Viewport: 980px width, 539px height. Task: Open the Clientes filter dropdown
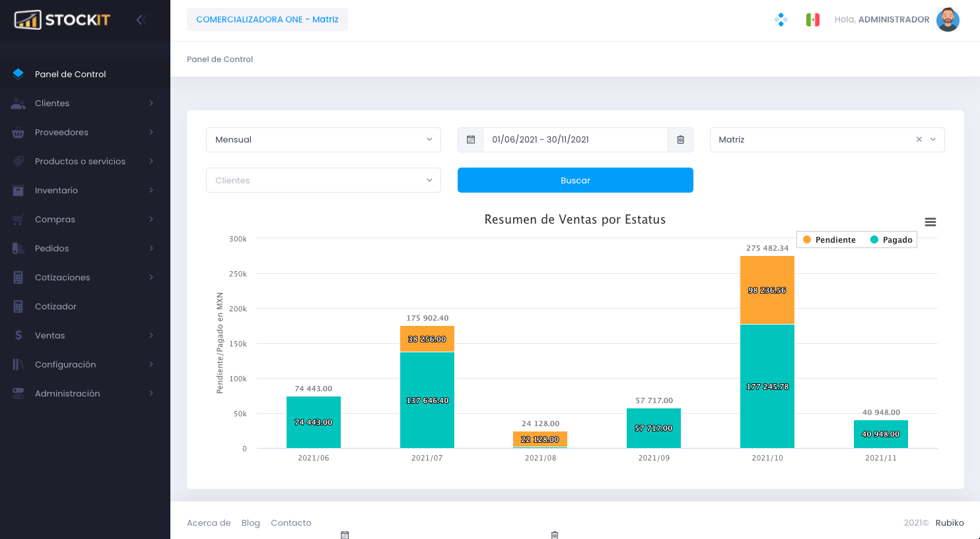click(324, 180)
